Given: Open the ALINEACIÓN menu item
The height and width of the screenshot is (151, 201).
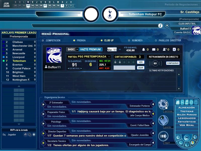Looking at the screenshot, I should 186,108.
